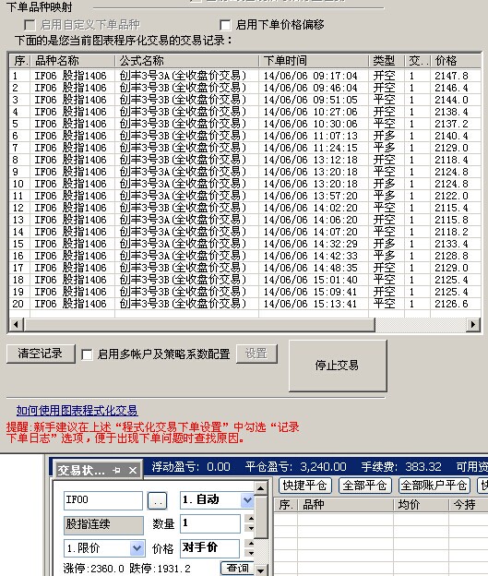This screenshot has height=576, width=488.
Task: Open the 如何使用图表程式化交易 link
Action: click(77, 411)
